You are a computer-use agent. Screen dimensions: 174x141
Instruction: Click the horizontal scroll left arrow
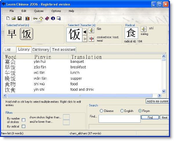[x=5, y=95]
